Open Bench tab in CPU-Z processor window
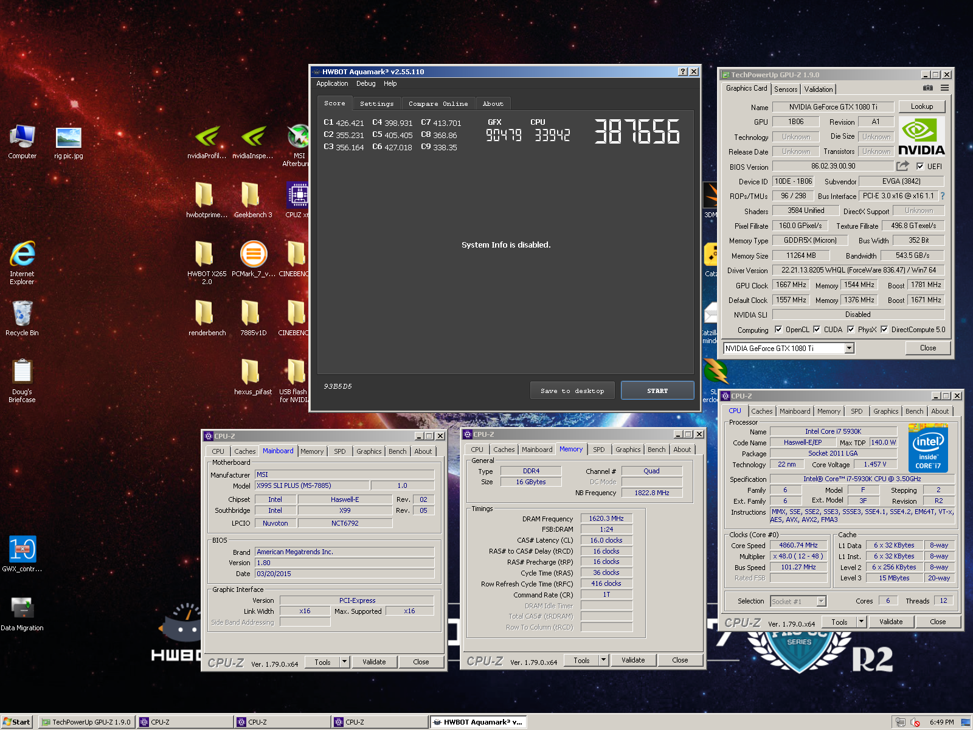 (914, 411)
